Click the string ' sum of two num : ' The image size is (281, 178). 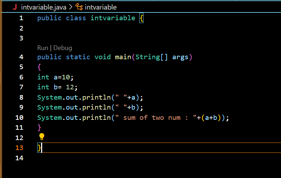coord(156,118)
